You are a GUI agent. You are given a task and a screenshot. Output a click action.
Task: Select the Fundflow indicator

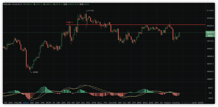(x=176, y=103)
